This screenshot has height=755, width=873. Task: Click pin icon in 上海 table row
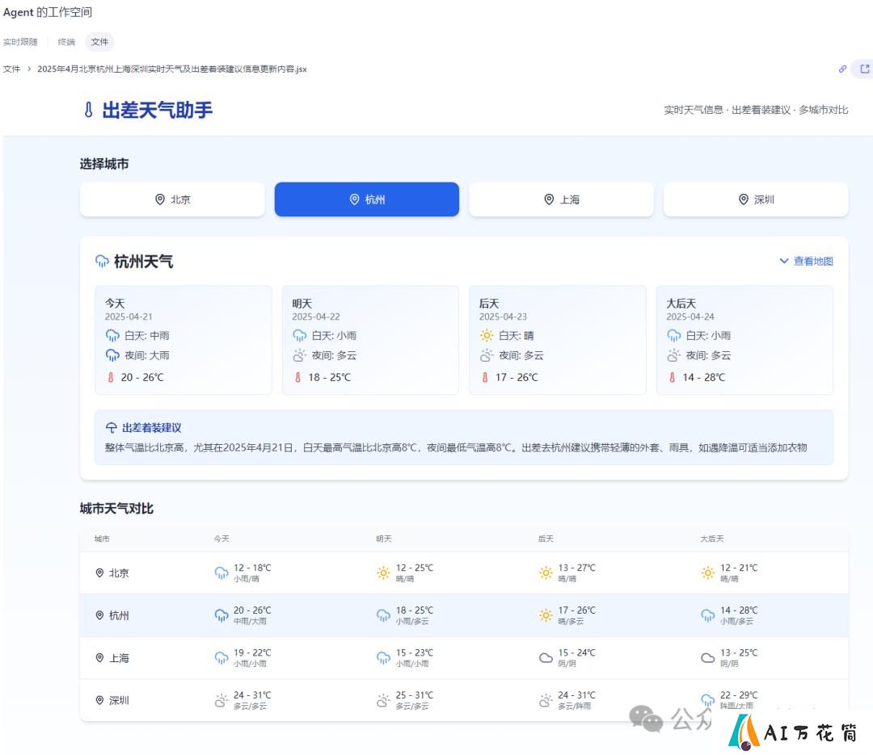pyautogui.click(x=99, y=657)
